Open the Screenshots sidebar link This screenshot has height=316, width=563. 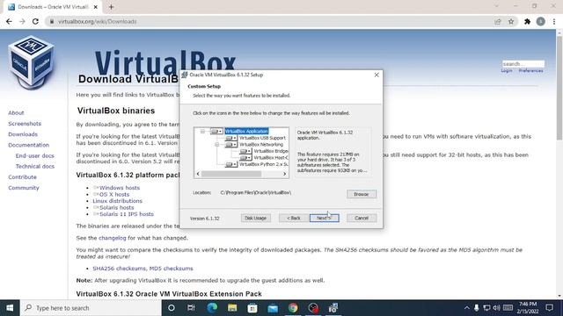pyautogui.click(x=25, y=124)
